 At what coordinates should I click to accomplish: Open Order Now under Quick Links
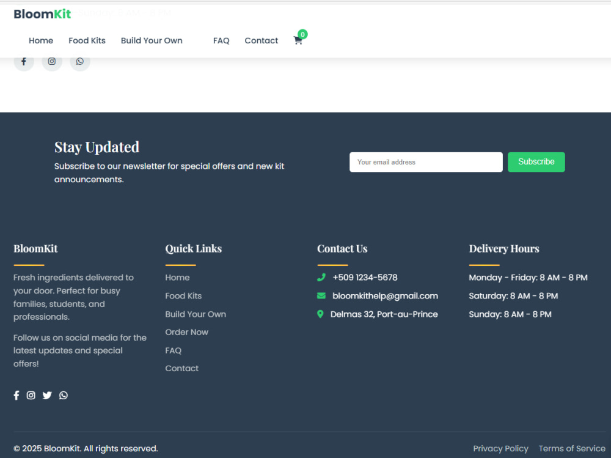pos(186,332)
